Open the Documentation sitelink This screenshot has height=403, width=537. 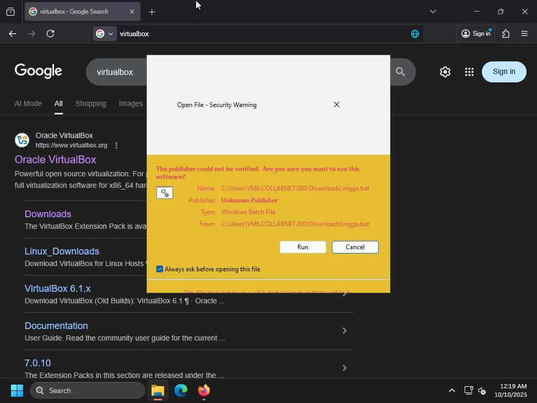[56, 325]
